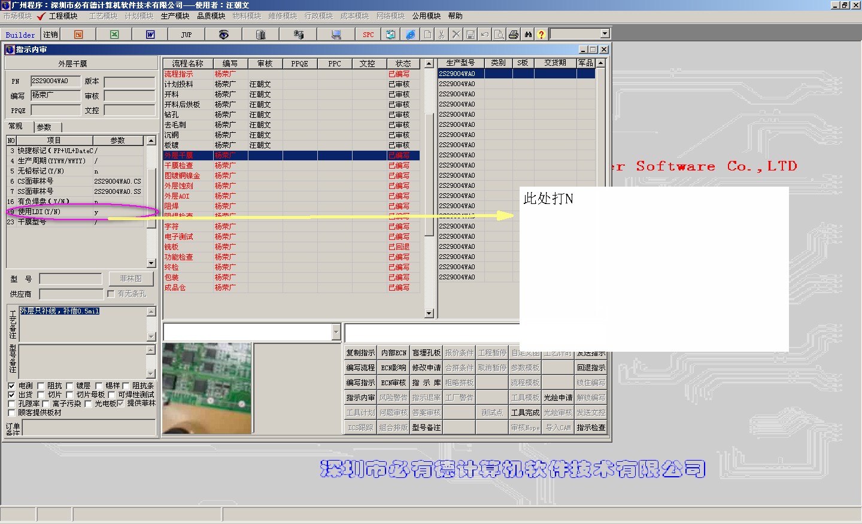The height and width of the screenshot is (524, 862).
Task: Click the 指示检查 button
Action: coord(591,428)
